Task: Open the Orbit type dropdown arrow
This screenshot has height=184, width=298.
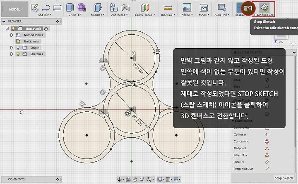Action: click(124, 179)
